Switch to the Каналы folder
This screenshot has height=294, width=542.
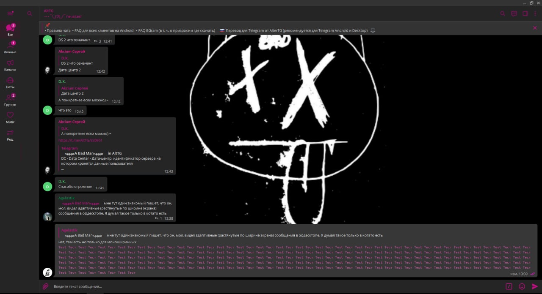[10, 65]
